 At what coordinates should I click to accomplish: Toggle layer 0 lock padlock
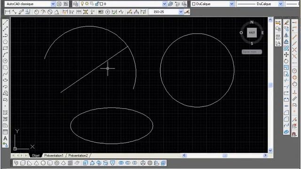point(97,4)
